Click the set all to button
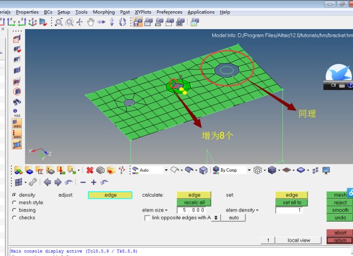The height and width of the screenshot is (256, 353). (x=292, y=202)
